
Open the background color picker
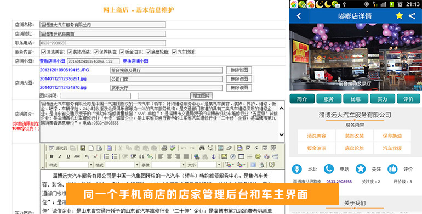pos(241,165)
